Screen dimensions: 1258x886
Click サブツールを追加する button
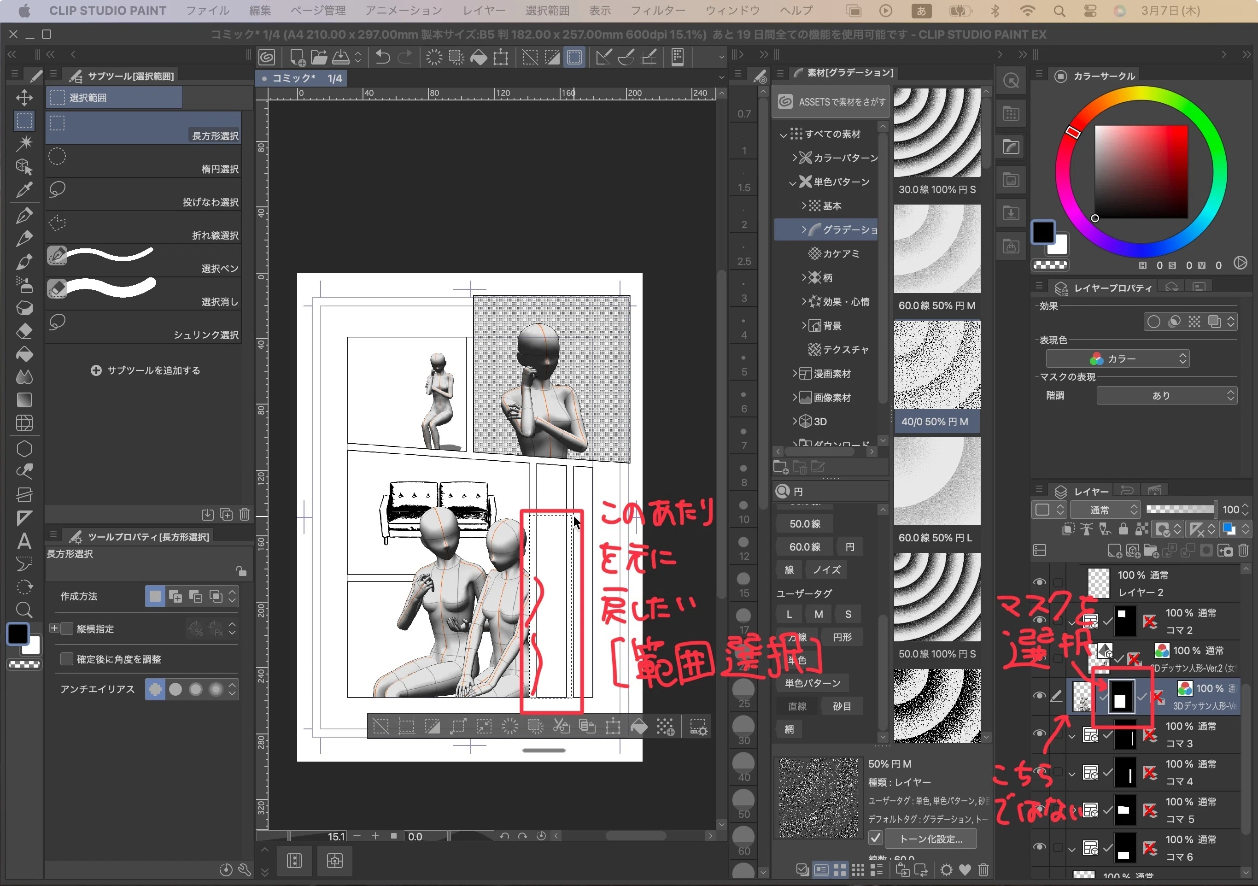(x=145, y=370)
